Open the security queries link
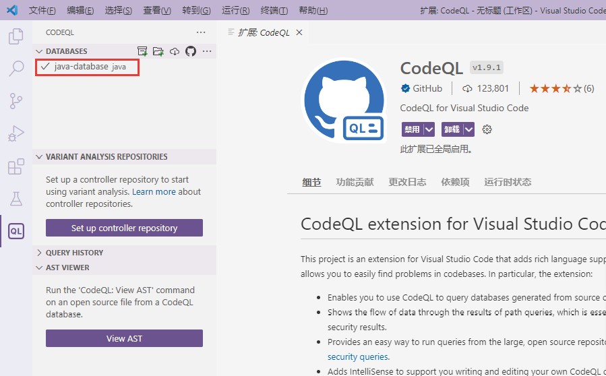Image resolution: width=606 pixels, height=376 pixels. (x=358, y=356)
